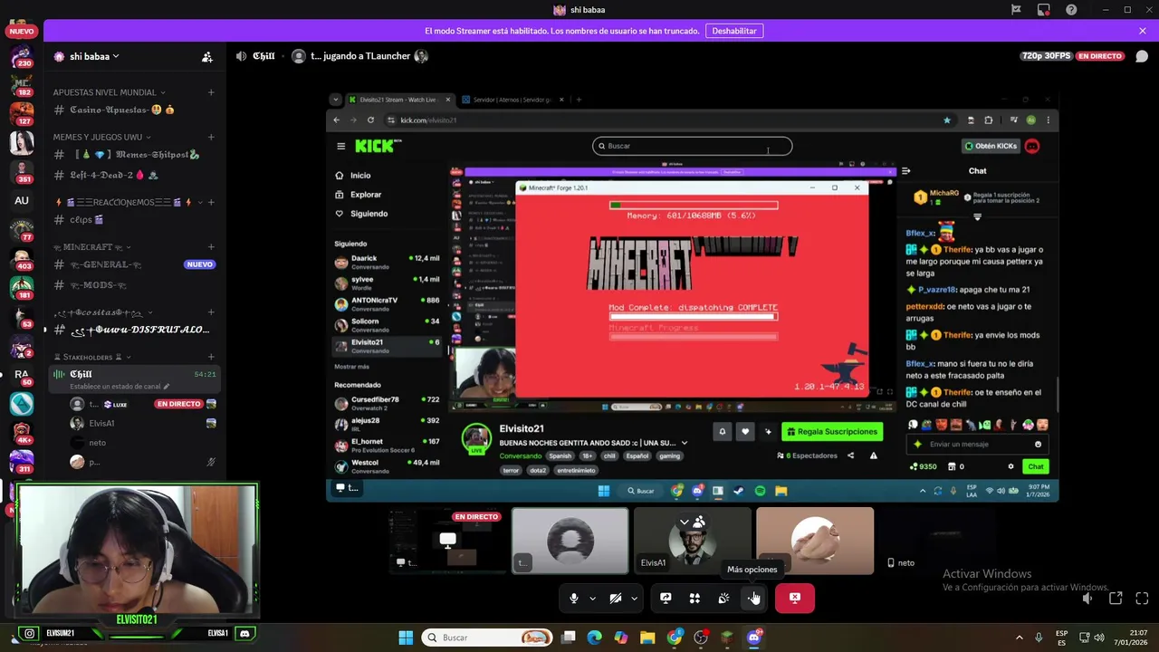Open the soundboard icon
The height and width of the screenshot is (652, 1159).
pyautogui.click(x=723, y=598)
